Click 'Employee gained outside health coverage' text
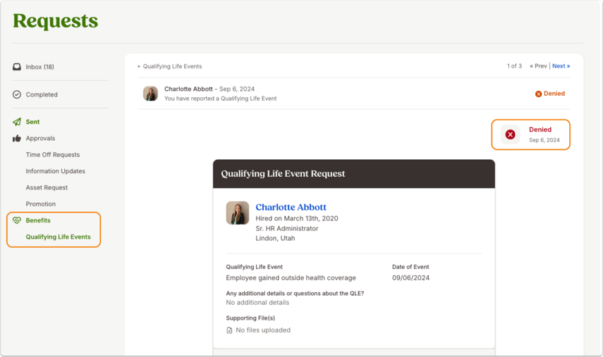This screenshot has height=357, width=603. click(x=291, y=278)
